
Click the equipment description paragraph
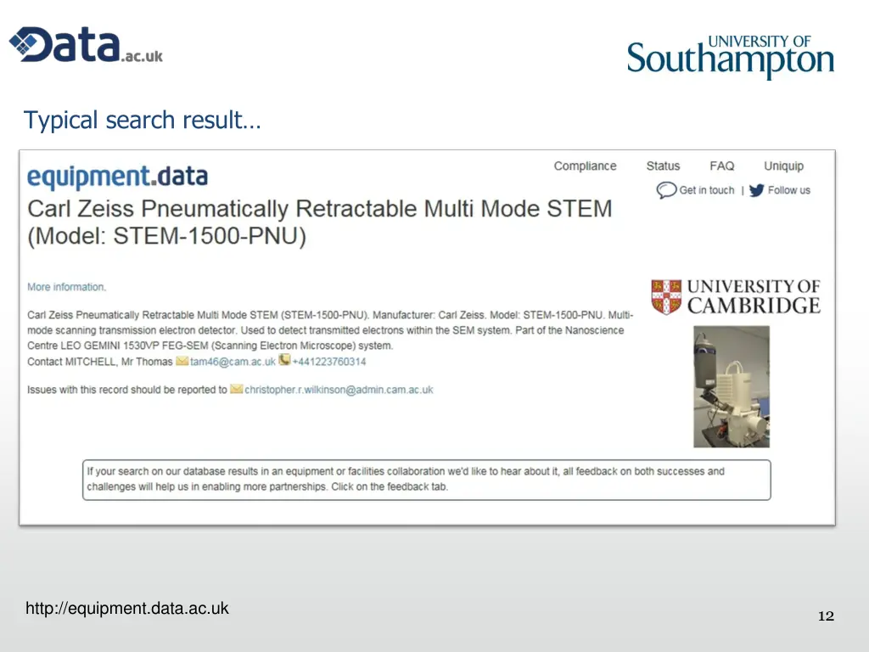tap(330, 330)
